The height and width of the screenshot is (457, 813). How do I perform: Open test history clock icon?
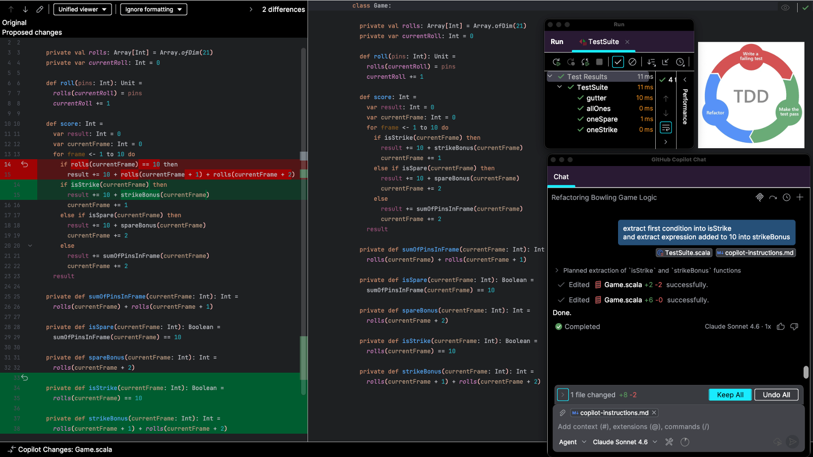click(680, 62)
